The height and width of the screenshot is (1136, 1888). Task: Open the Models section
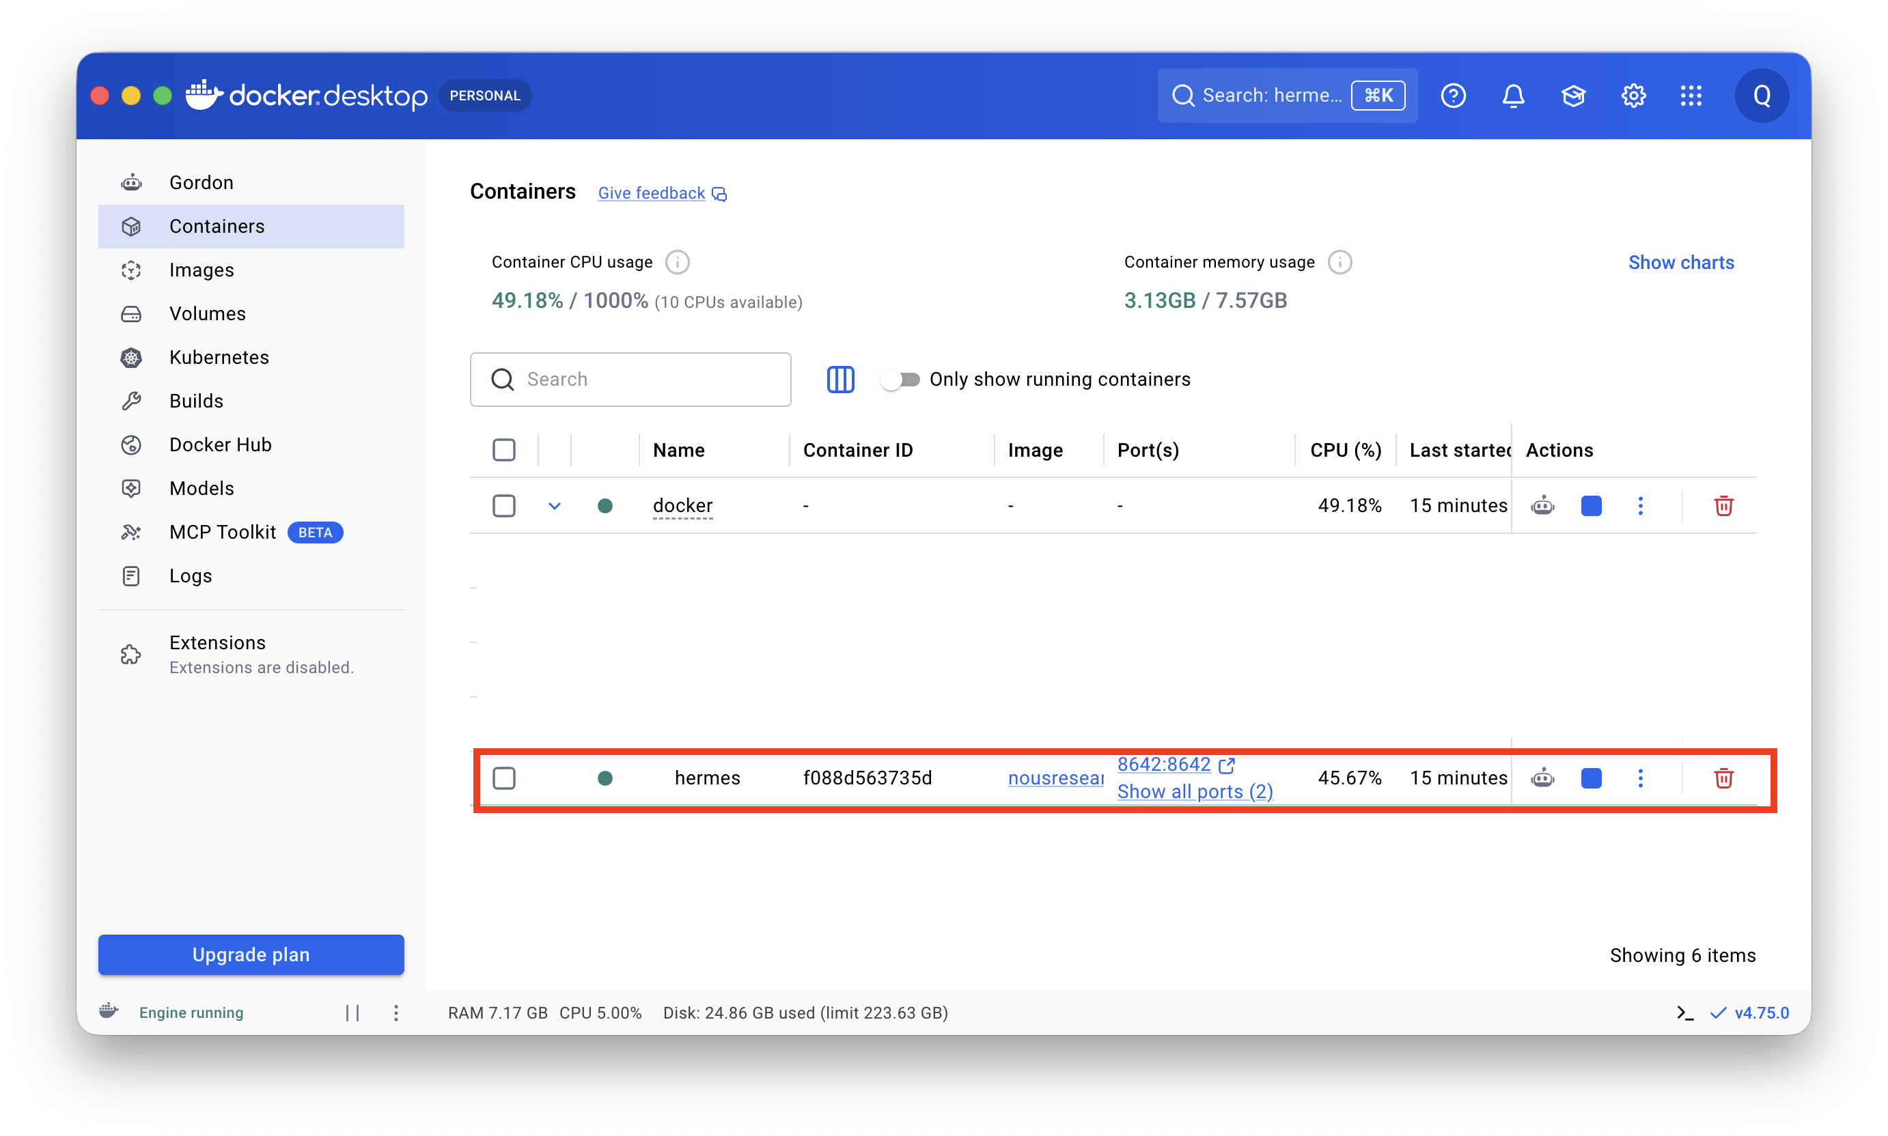(251, 487)
